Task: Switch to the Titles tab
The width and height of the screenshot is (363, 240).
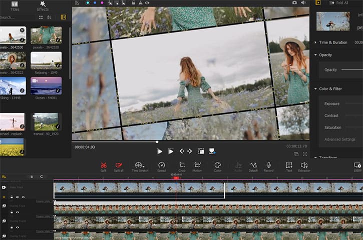Action: pyautogui.click(x=15, y=6)
